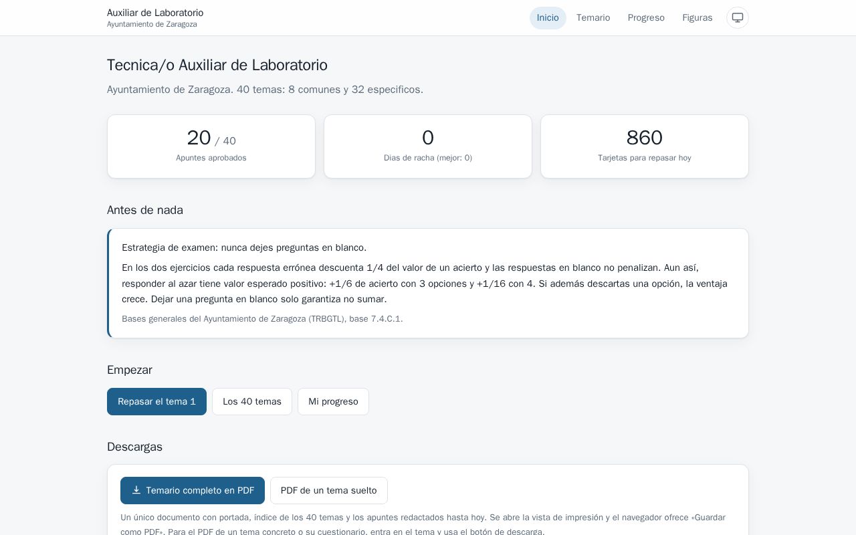856x535 pixels.
Task: Click the Ayuntamiento de Zaragoza header subtitle
Action: 152,25
